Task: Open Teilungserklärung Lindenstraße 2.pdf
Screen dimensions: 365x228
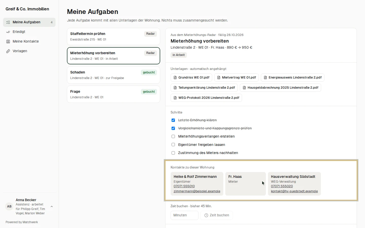Action: (x=204, y=88)
